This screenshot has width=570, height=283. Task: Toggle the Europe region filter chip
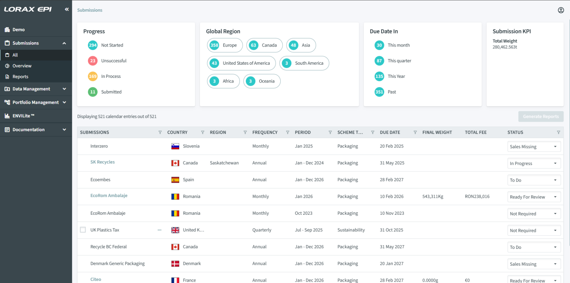pos(224,45)
